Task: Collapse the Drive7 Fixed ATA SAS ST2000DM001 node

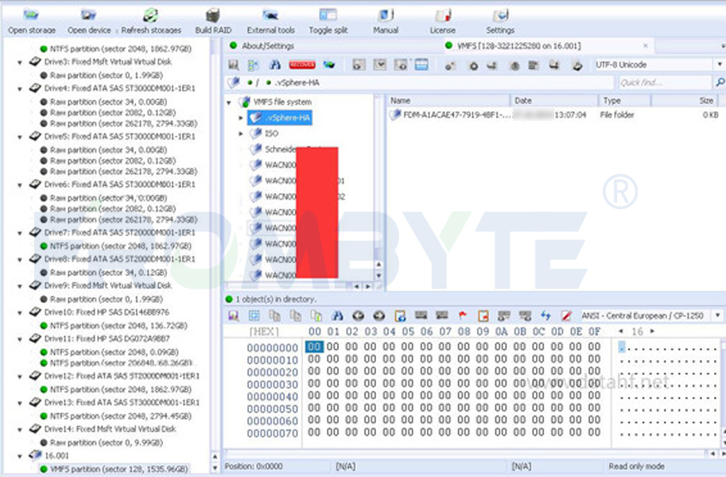Action: (19, 233)
